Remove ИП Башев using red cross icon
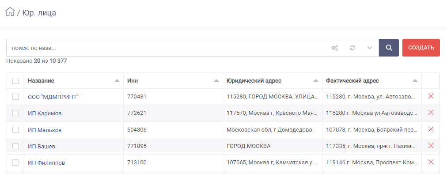447x174 pixels. (x=431, y=145)
